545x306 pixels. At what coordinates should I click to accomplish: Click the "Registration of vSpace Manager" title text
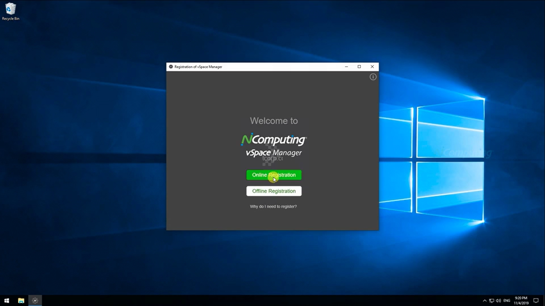pyautogui.click(x=198, y=67)
